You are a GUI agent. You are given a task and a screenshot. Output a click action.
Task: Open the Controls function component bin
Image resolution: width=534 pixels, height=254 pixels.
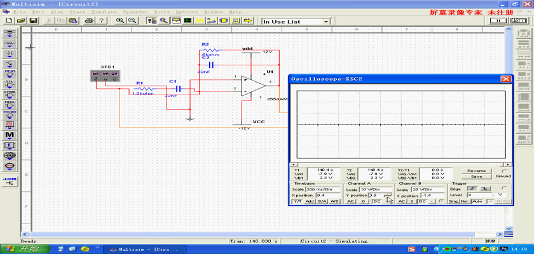10,145
